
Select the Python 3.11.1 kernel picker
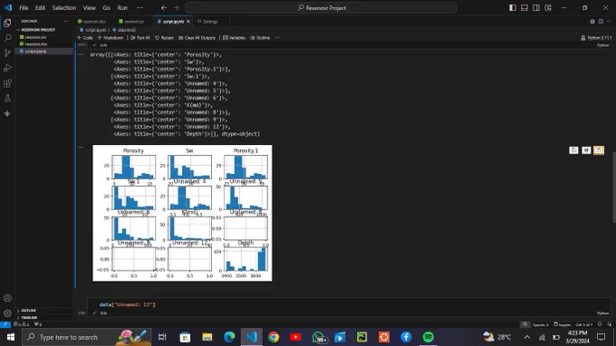[x=596, y=38]
